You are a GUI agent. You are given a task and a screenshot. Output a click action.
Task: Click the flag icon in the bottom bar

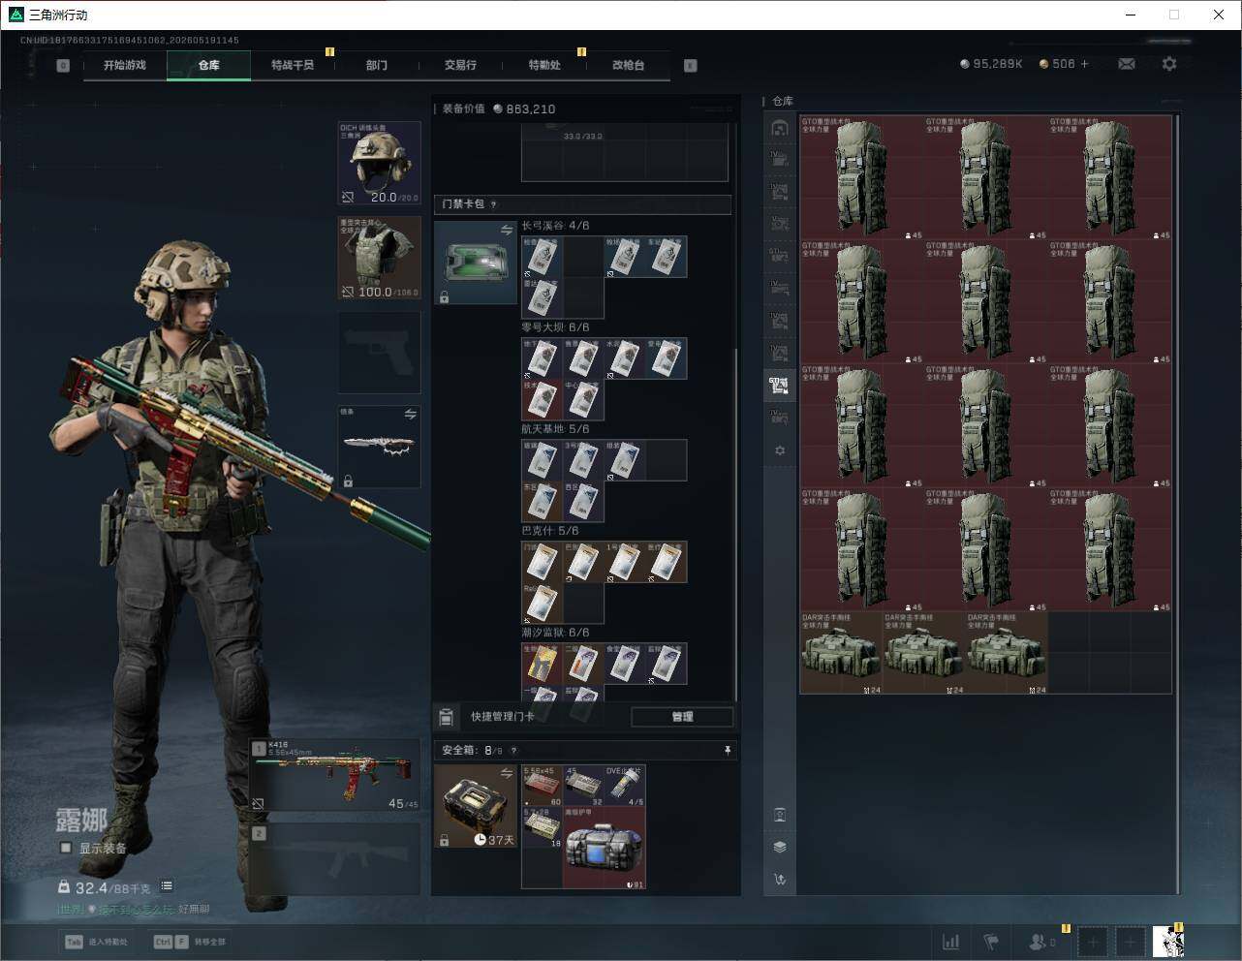tap(991, 942)
